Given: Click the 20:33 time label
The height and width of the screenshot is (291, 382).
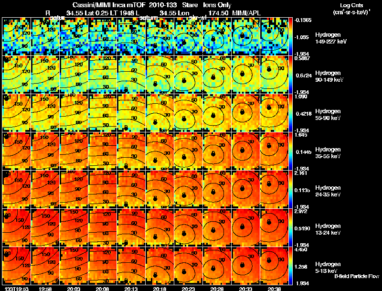Looking at the screenshot, I should click(x=245, y=289).
